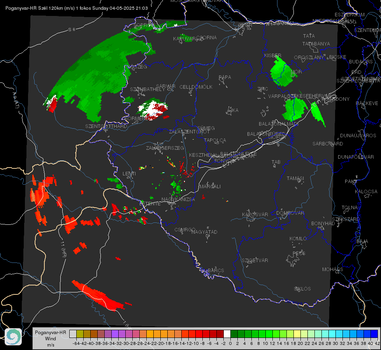
Task: Click the NAGYKANIZSA city label
Action: click(178, 199)
